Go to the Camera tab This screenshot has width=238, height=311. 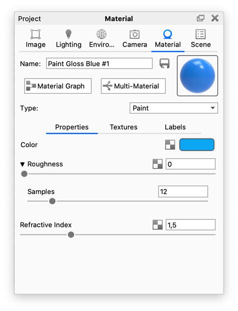tap(135, 39)
